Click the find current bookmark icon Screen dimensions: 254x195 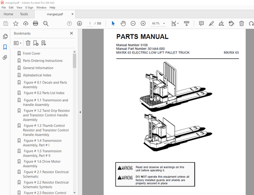[44, 43]
